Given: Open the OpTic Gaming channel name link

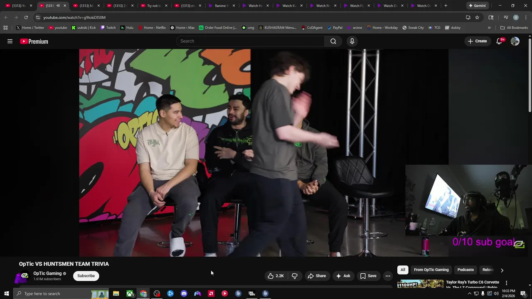Looking at the screenshot, I should coord(47,273).
